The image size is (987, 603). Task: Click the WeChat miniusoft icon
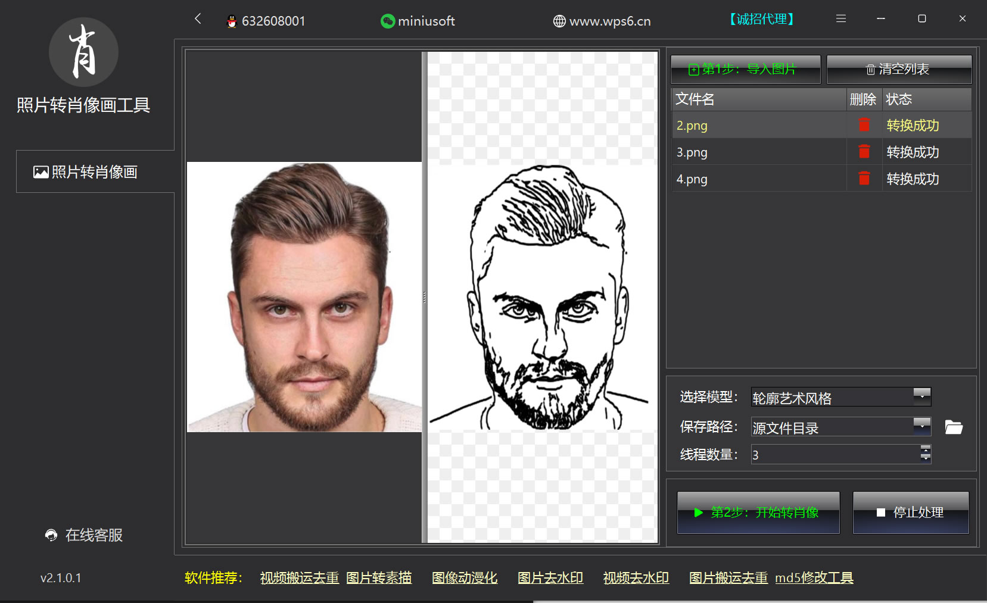(388, 21)
